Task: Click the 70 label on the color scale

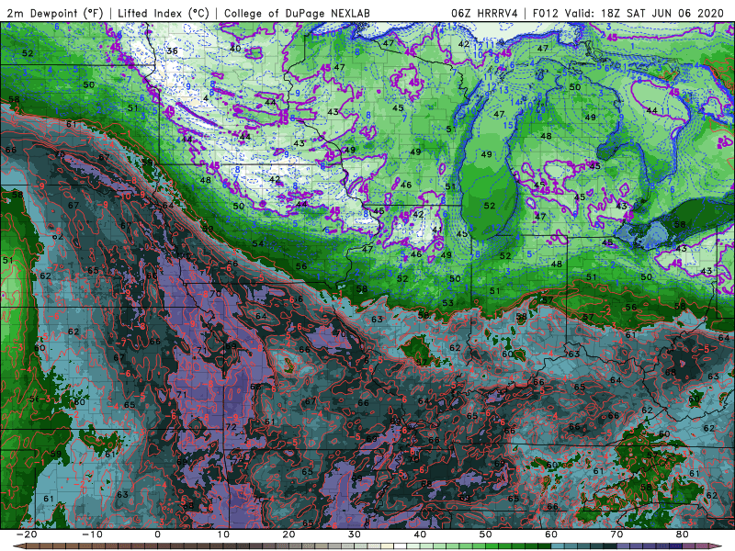Action: [x=616, y=534]
